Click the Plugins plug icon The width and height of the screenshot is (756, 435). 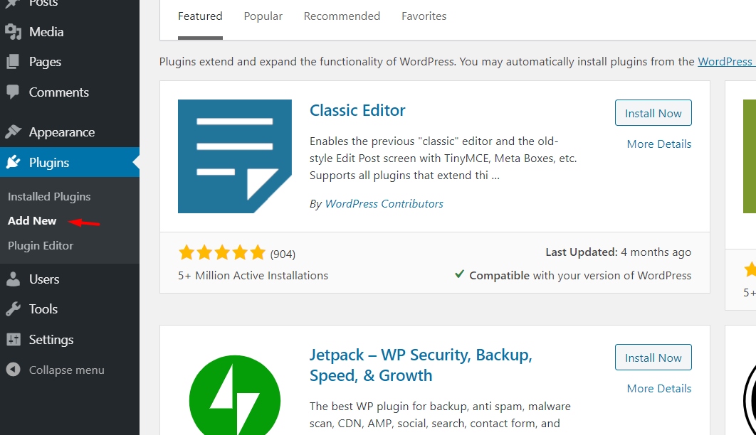[13, 162]
